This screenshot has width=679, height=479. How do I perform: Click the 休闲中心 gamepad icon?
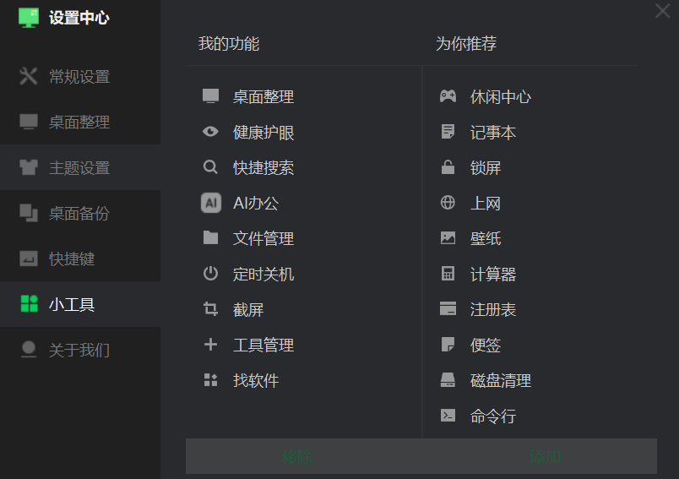pyautogui.click(x=448, y=96)
